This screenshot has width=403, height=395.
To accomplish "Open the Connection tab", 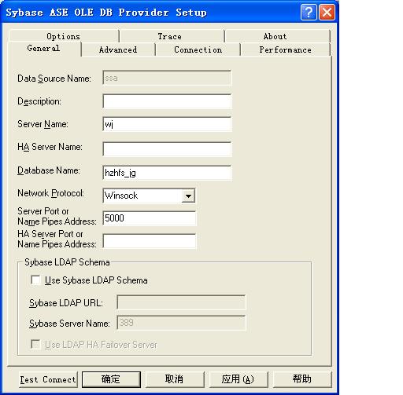I will click(198, 49).
